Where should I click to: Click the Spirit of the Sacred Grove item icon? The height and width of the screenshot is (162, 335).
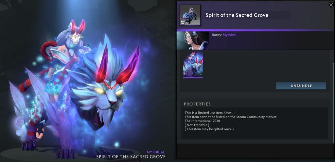point(190,15)
